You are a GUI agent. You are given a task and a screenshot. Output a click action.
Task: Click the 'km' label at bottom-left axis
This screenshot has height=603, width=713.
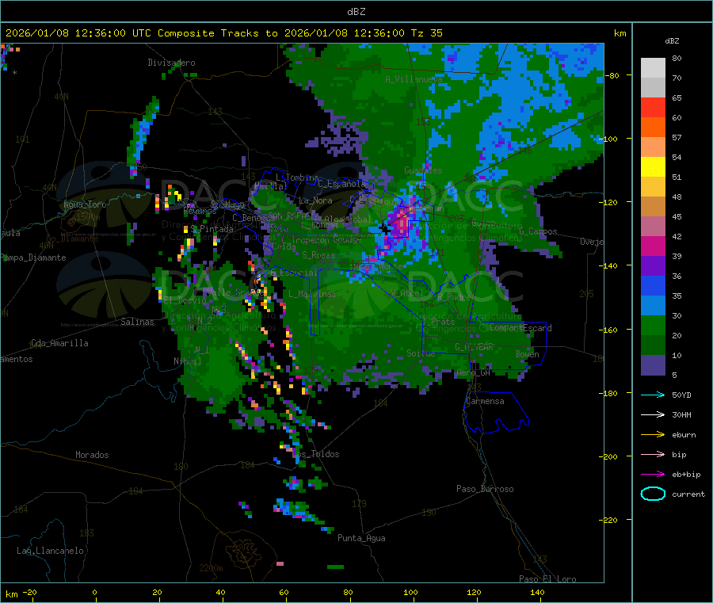(11, 594)
